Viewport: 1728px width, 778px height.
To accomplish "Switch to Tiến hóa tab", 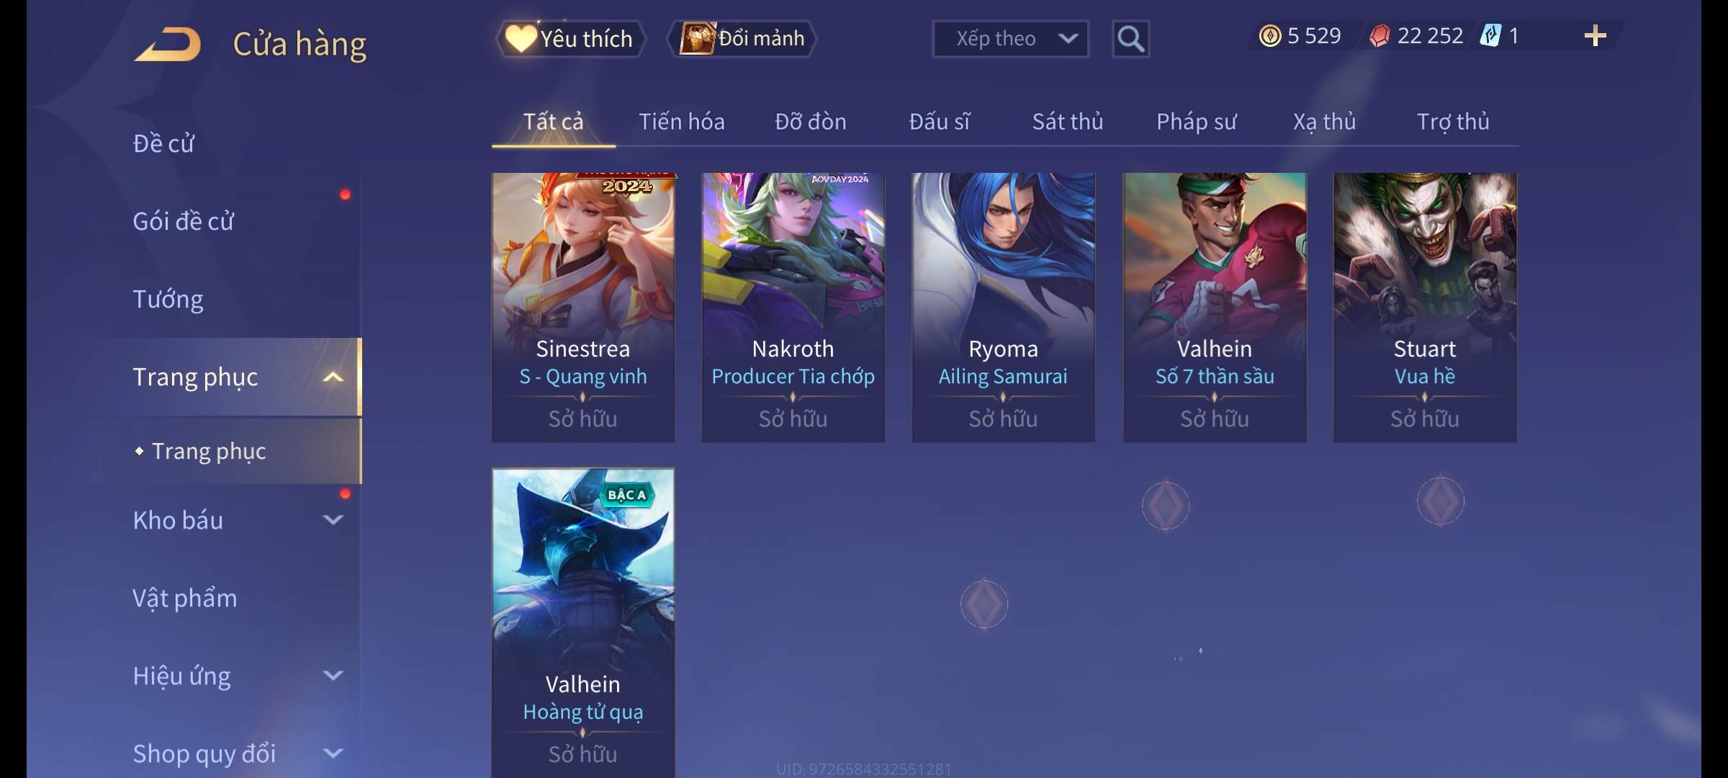I will click(x=681, y=122).
